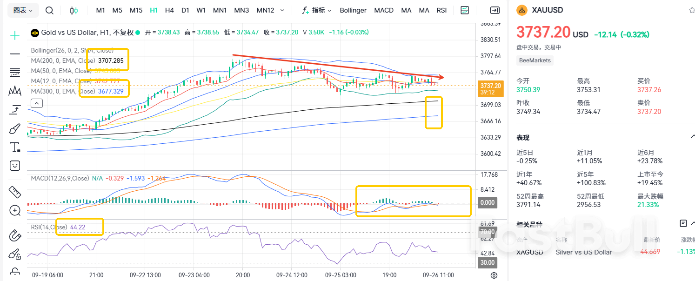Image resolution: width=695 pixels, height=281 pixels.
Task: Select the ruler measurement tool
Action: pyautogui.click(x=14, y=192)
